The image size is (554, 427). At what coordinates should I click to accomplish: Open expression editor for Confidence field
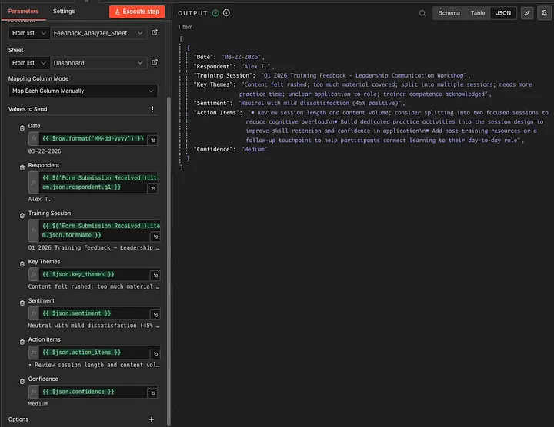[153, 392]
